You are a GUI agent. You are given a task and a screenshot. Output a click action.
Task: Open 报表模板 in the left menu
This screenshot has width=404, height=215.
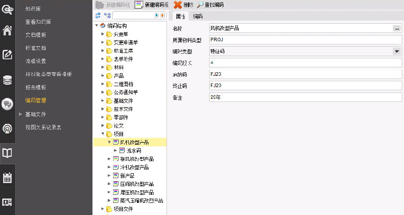click(35, 87)
